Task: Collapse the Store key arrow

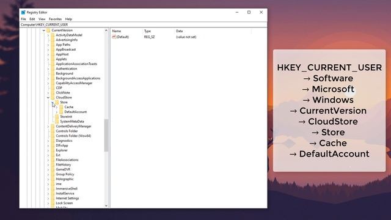Action: tap(53, 102)
